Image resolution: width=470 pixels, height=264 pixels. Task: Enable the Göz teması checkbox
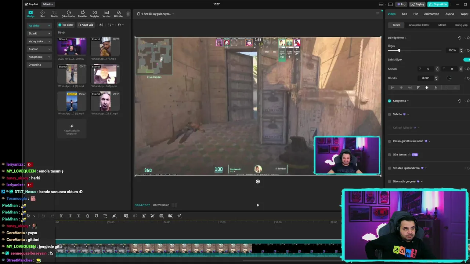[x=390, y=155]
